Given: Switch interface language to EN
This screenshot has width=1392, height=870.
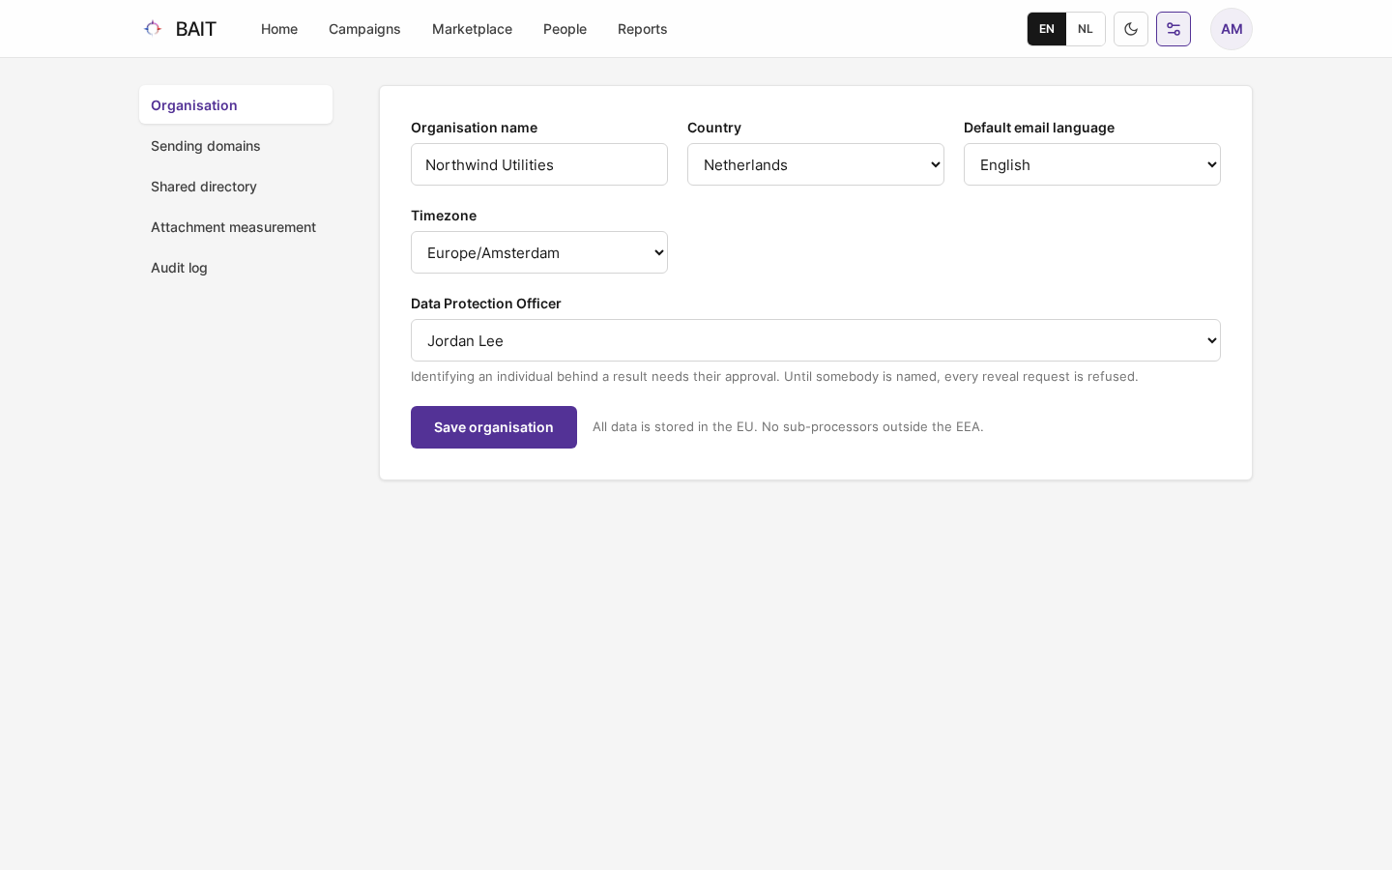Looking at the screenshot, I should coord(1047,29).
